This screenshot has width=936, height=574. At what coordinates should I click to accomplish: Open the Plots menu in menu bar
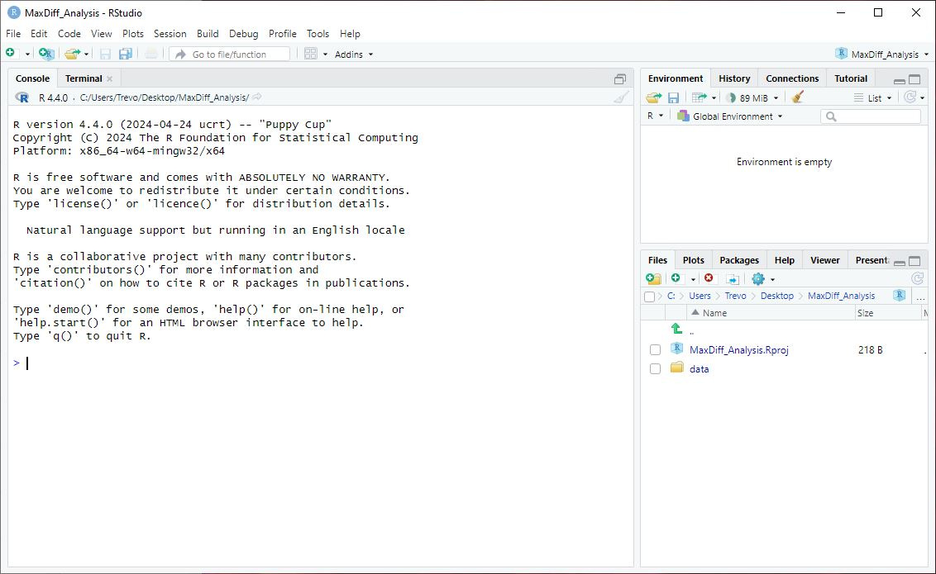click(x=133, y=34)
